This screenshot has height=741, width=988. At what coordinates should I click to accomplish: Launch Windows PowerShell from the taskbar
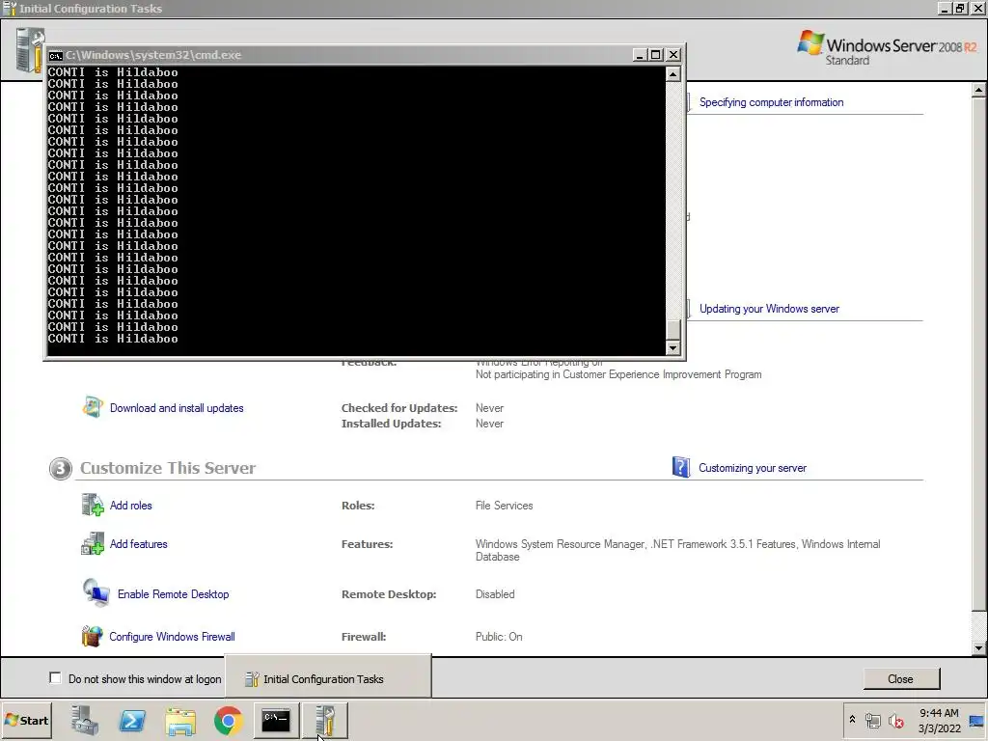(x=133, y=720)
